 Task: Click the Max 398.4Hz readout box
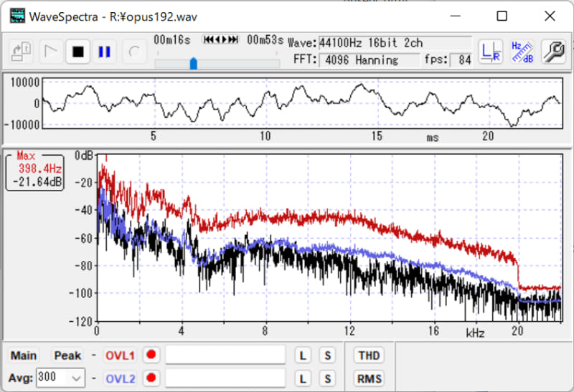click(35, 171)
